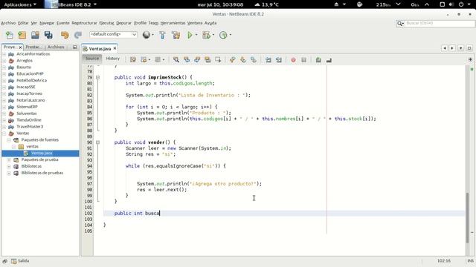476x267 pixels.
Task: Click the search input field
Action: [440, 23]
